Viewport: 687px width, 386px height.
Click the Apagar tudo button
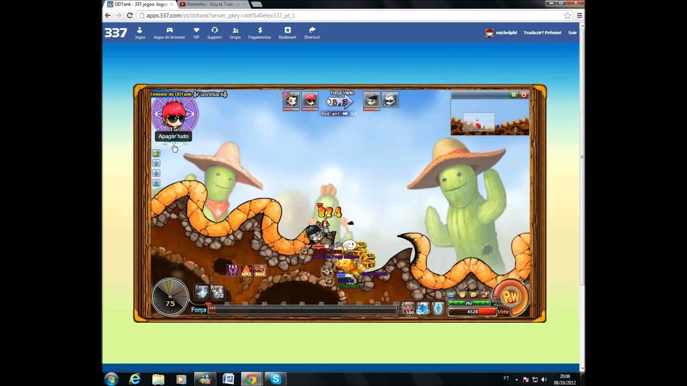point(173,136)
